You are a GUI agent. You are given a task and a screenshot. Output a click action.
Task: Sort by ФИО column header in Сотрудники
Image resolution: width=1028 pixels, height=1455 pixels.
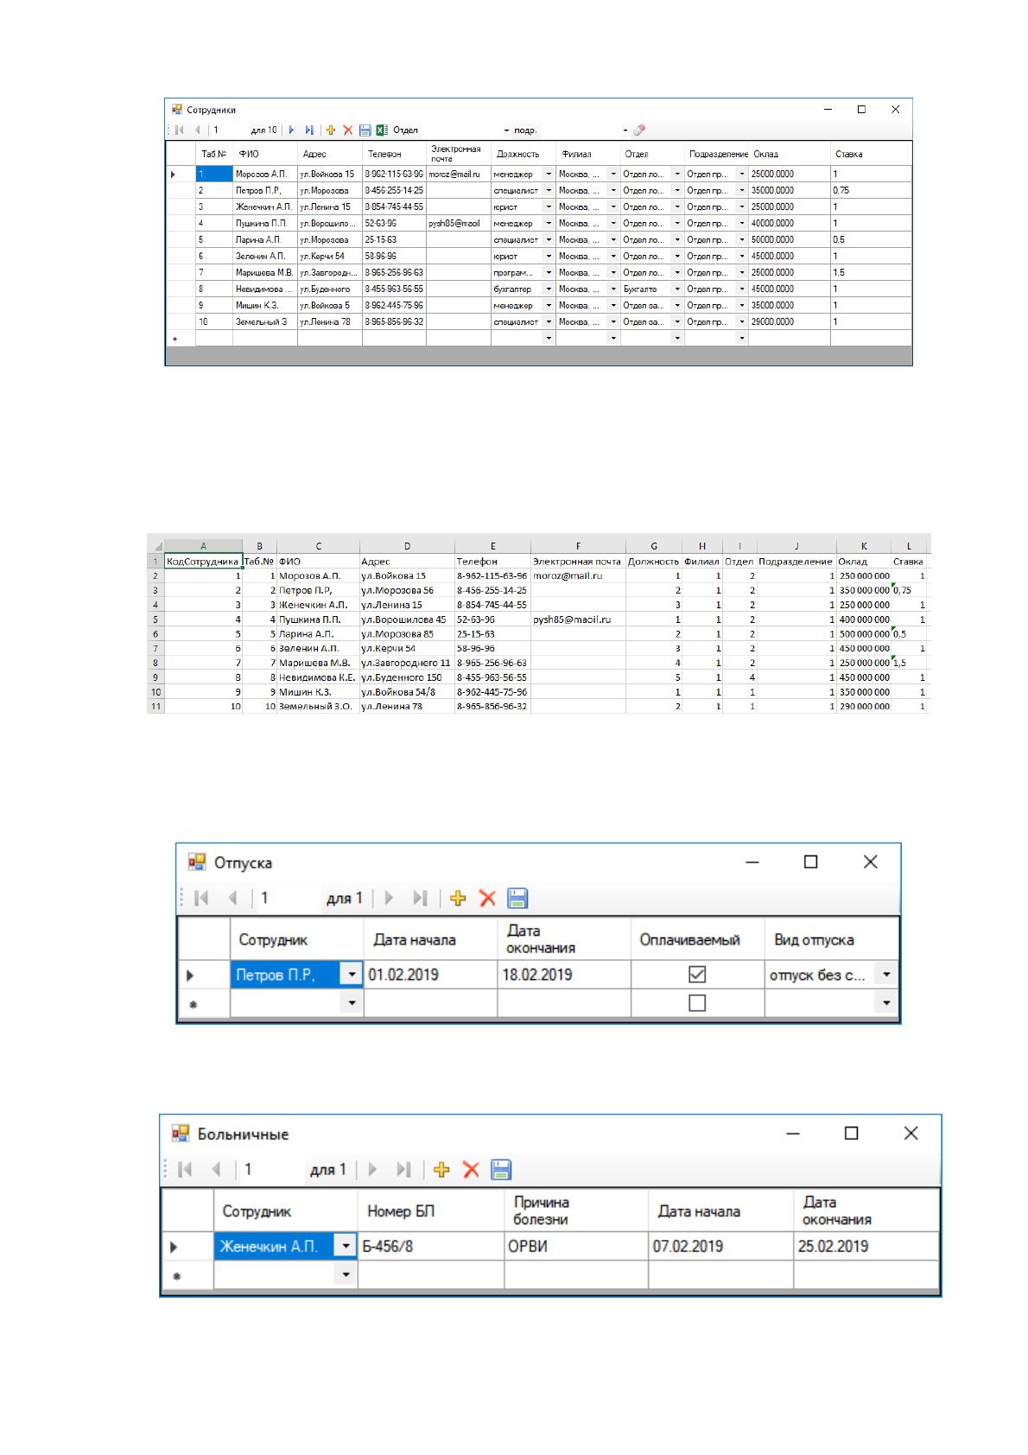pos(265,154)
